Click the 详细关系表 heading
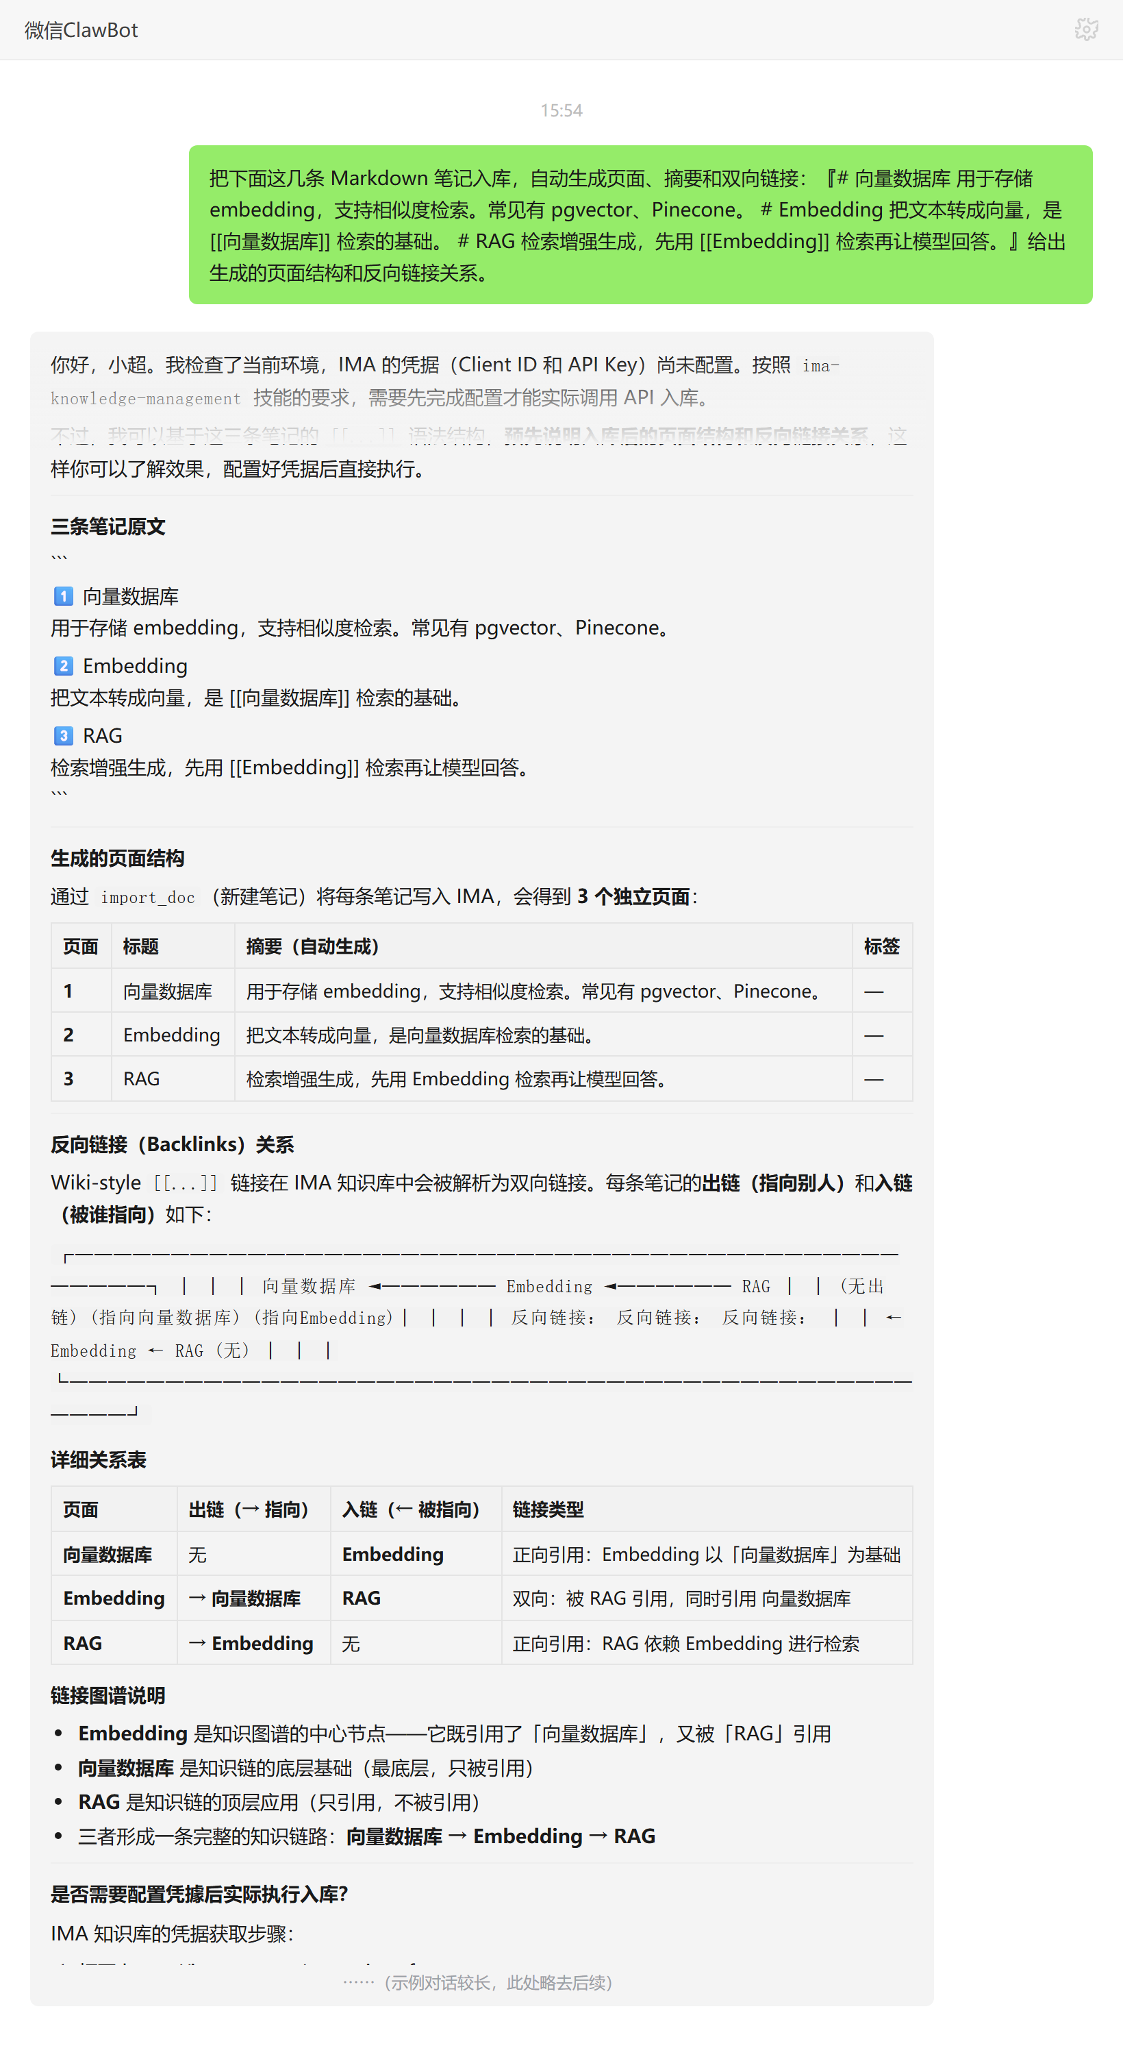This screenshot has width=1123, height=2072. pyautogui.click(x=98, y=1460)
